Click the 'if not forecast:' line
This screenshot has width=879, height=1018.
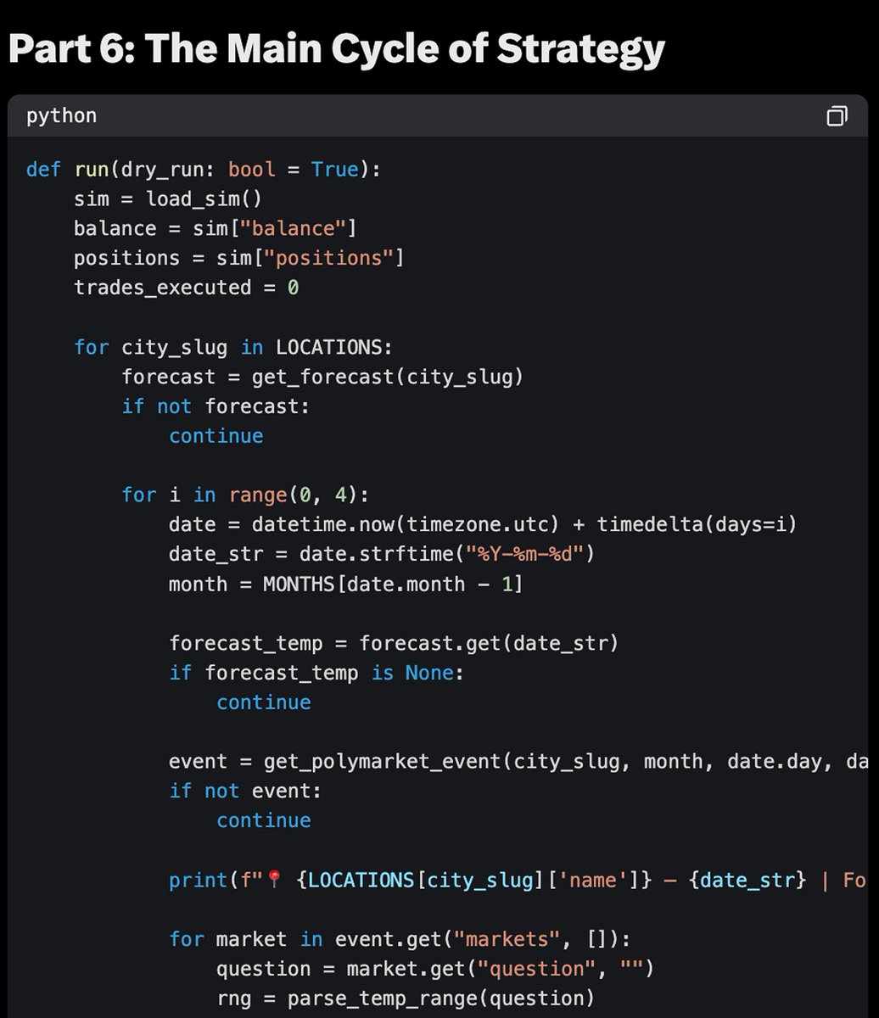coord(216,406)
